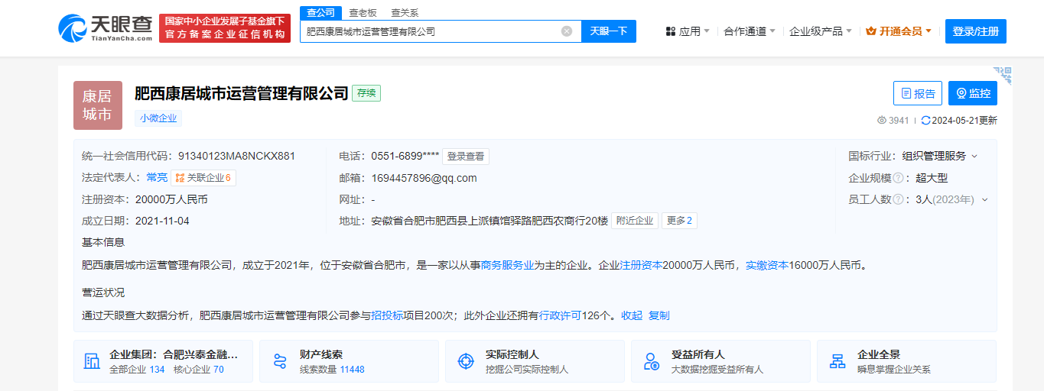Open the 报告 report button
The width and height of the screenshot is (1044, 391).
[918, 93]
